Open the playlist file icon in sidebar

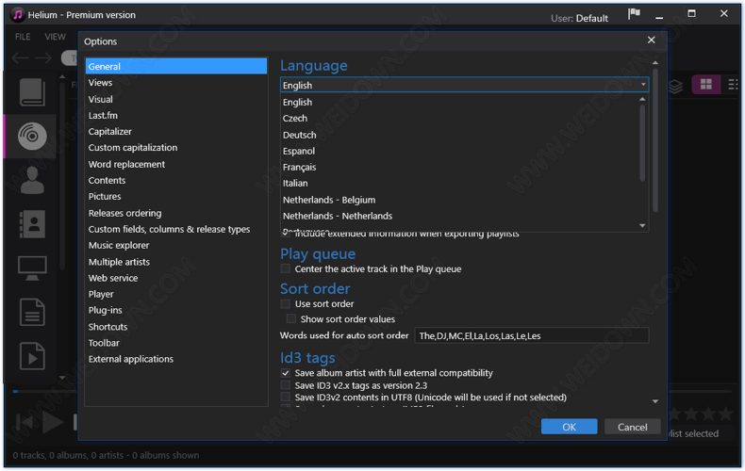32,357
